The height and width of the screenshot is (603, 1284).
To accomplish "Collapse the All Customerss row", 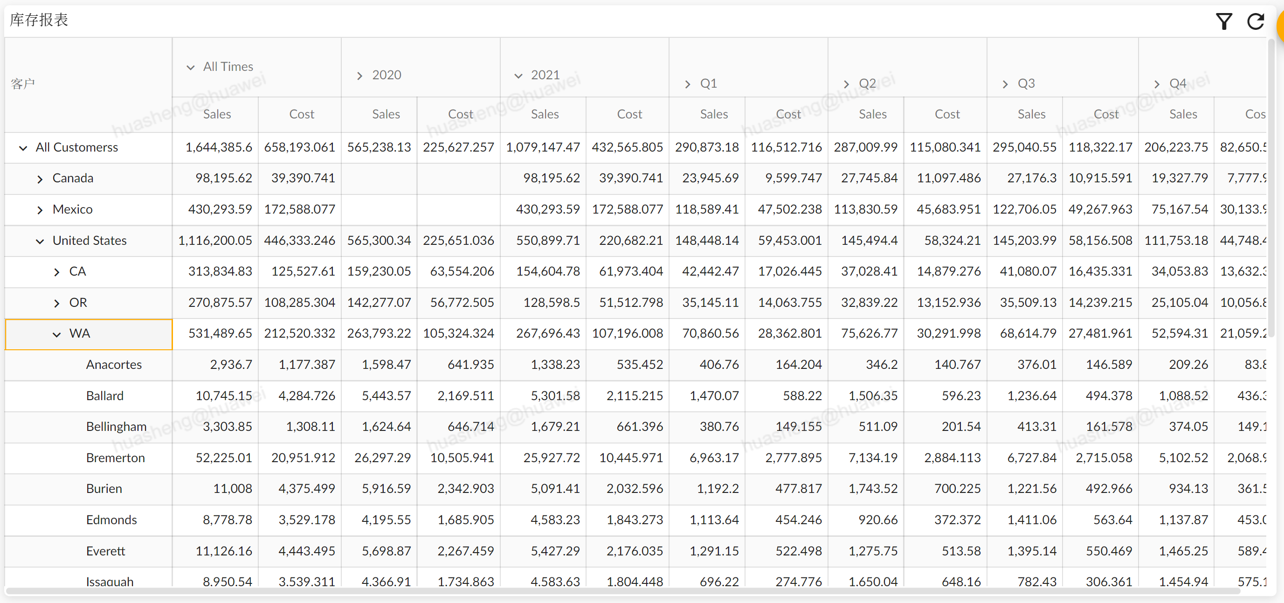I will click(x=23, y=148).
